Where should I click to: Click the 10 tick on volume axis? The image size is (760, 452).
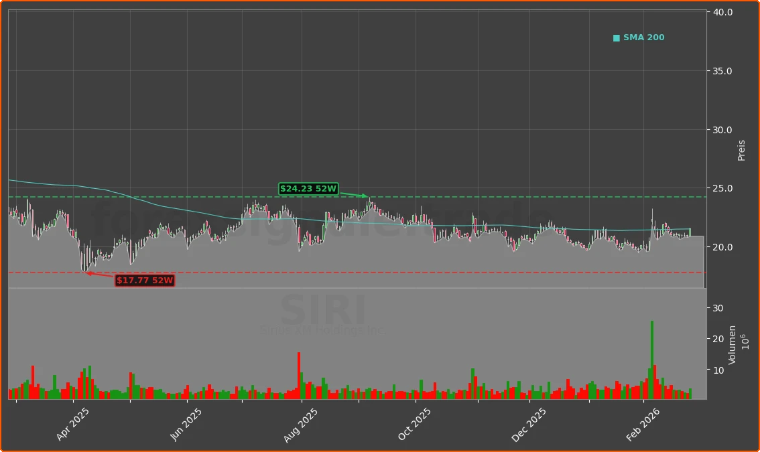pyautogui.click(x=717, y=370)
